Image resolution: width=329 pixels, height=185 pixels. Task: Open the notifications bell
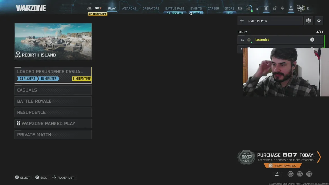[x=282, y=8]
